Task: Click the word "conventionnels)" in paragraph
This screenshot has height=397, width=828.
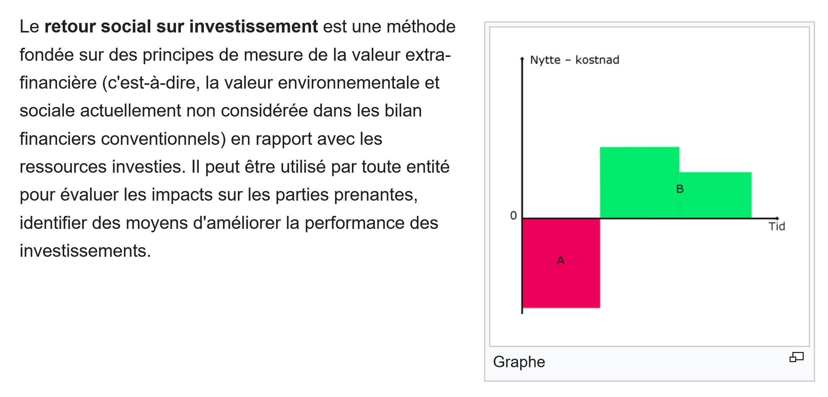Action: pos(163,139)
